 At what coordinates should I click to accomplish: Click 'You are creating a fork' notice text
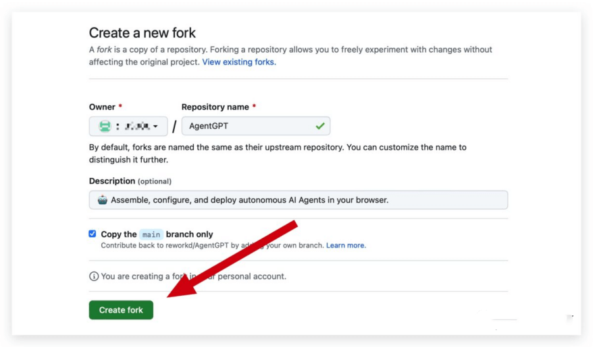[194, 276]
